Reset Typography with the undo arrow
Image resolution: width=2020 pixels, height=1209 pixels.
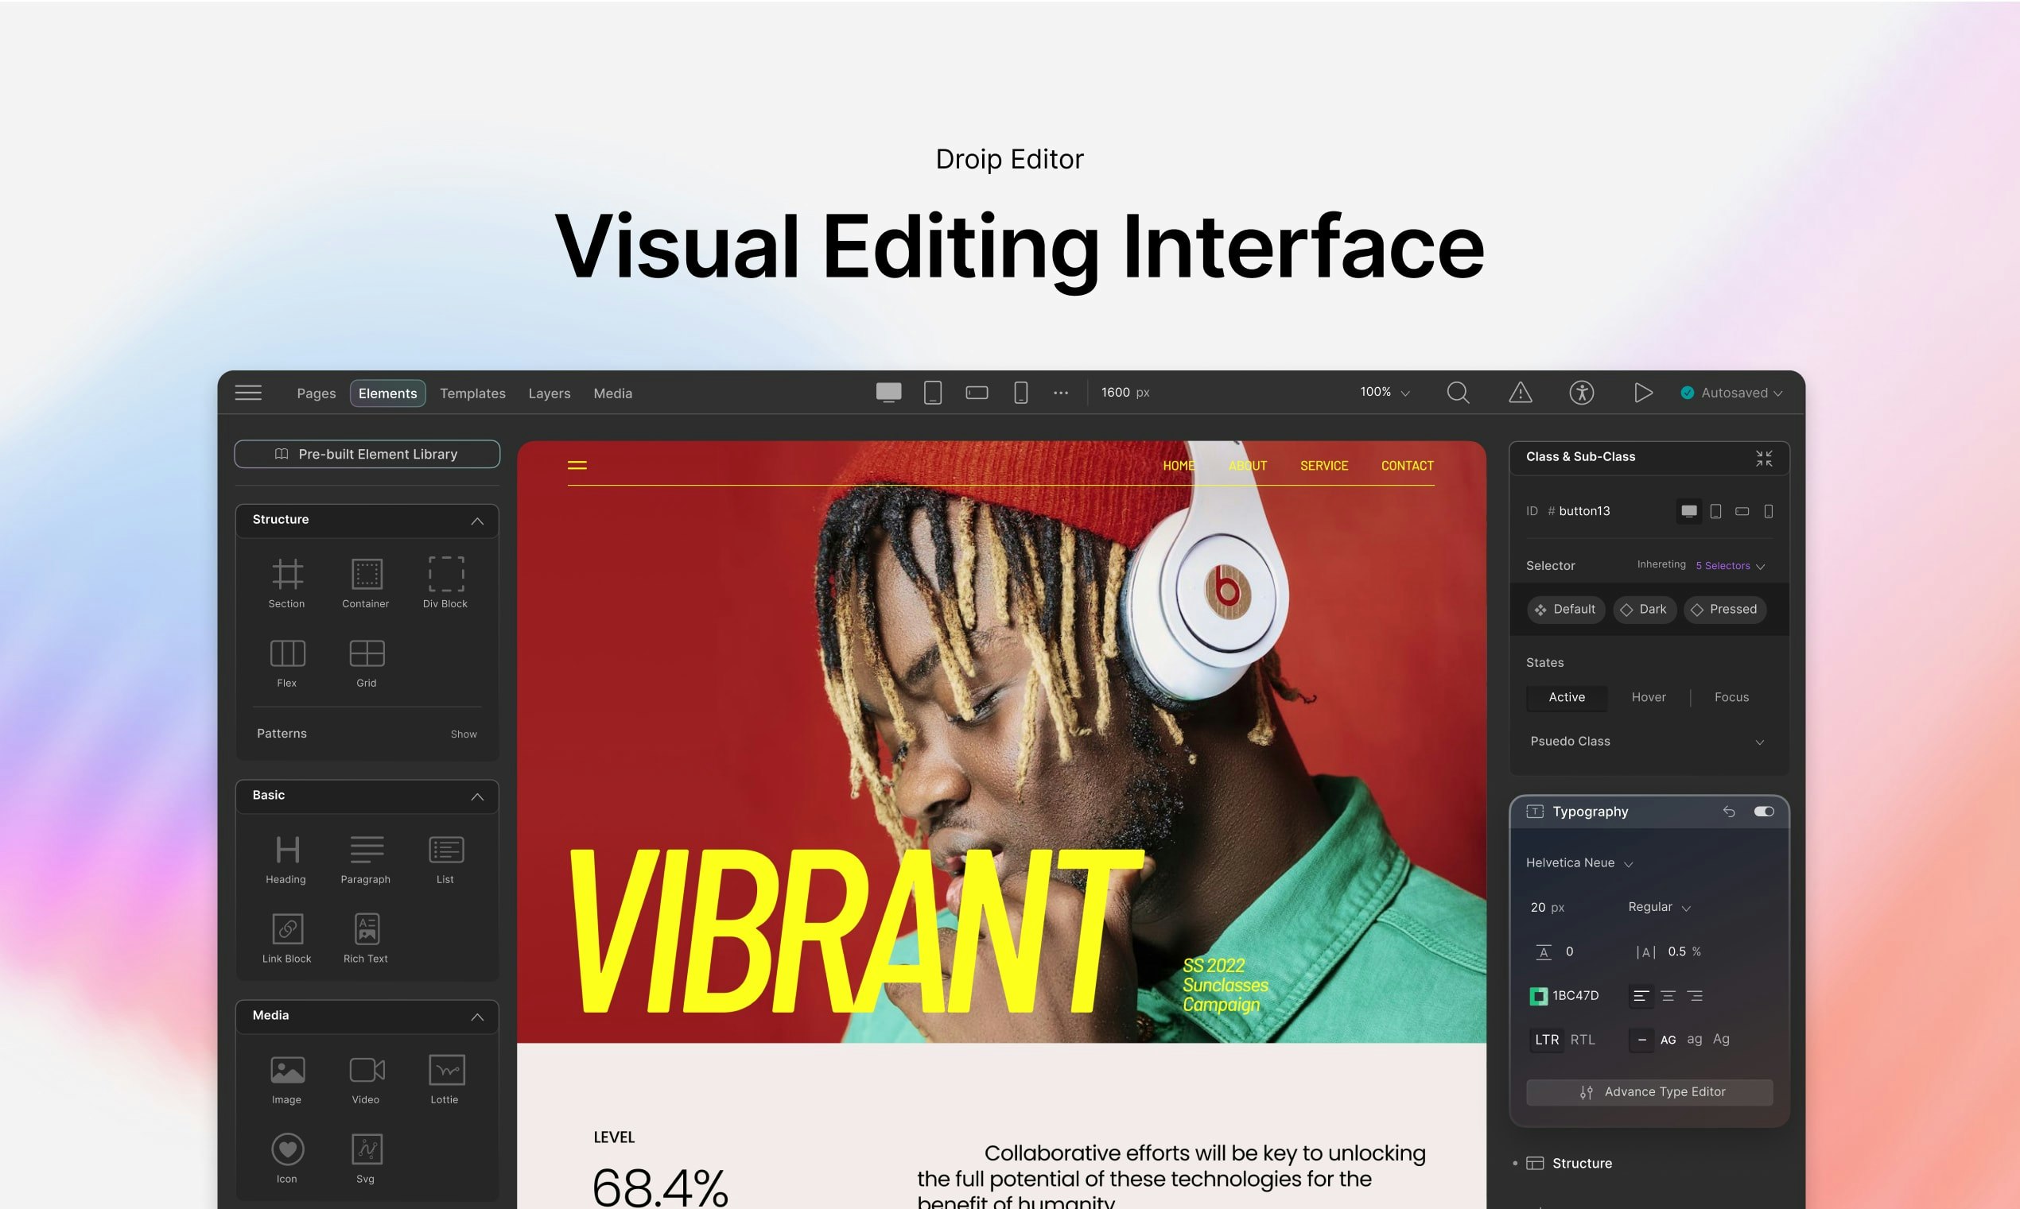1728,812
